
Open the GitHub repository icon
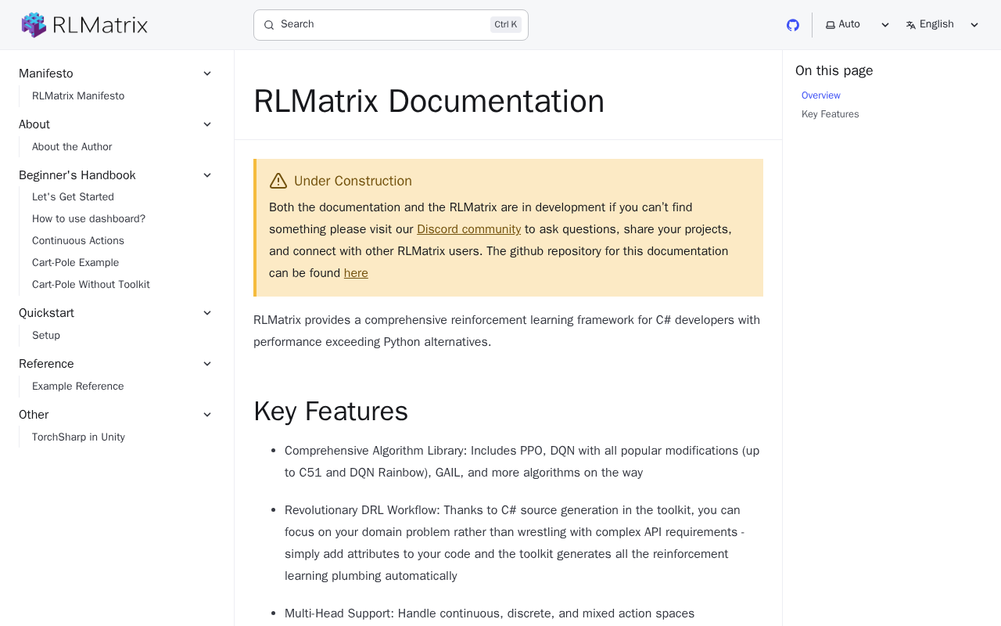tap(793, 25)
